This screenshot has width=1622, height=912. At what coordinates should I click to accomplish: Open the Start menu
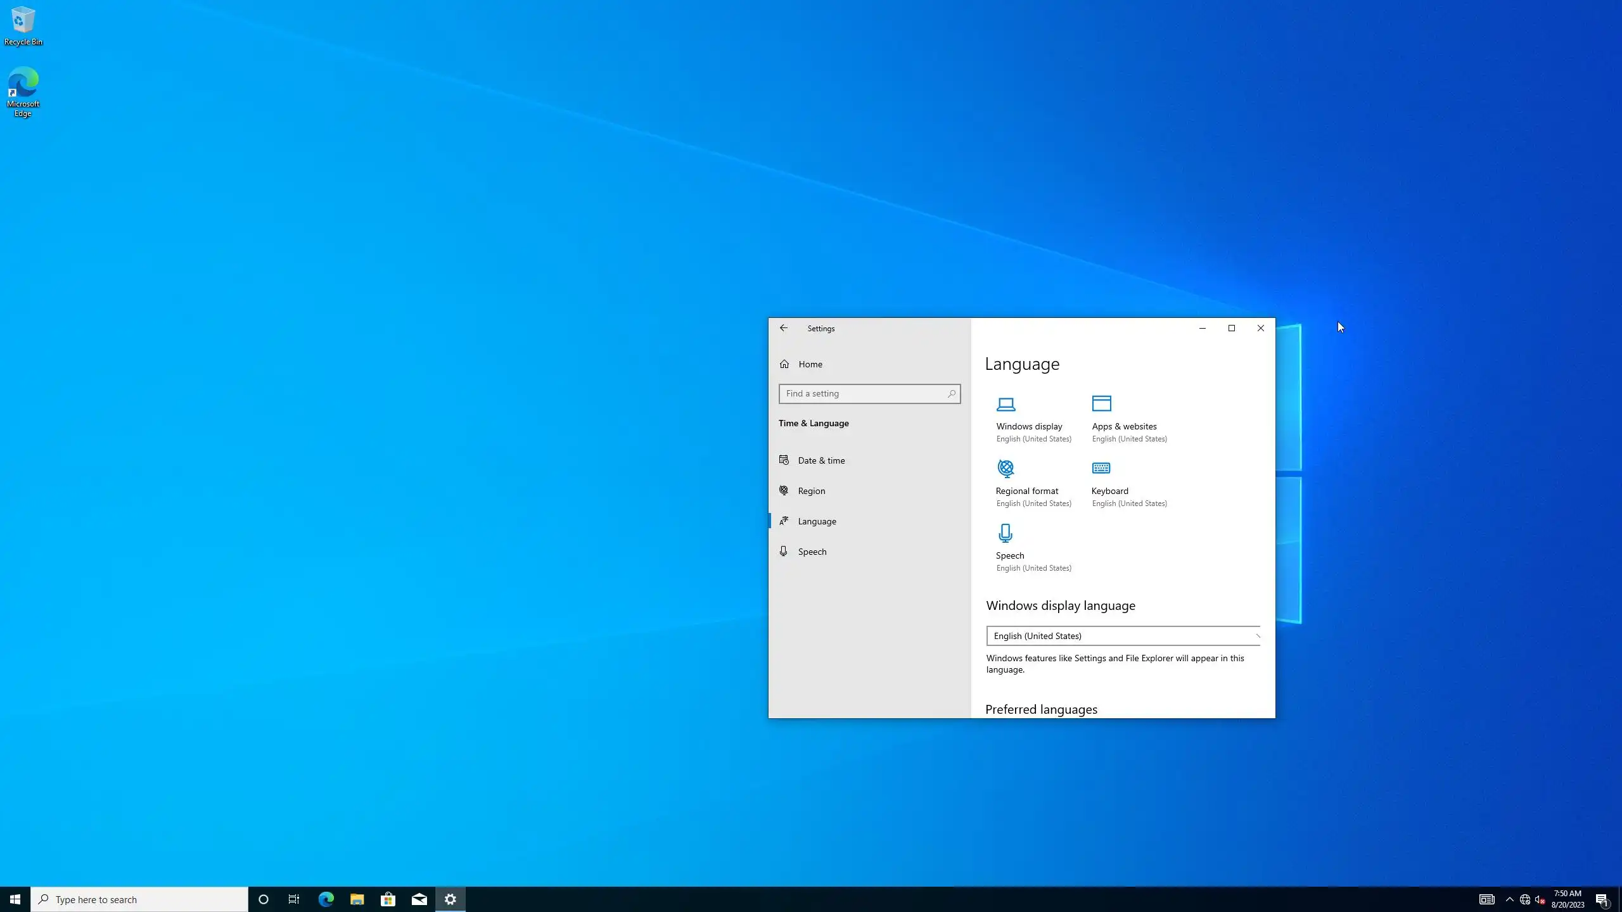point(15,899)
